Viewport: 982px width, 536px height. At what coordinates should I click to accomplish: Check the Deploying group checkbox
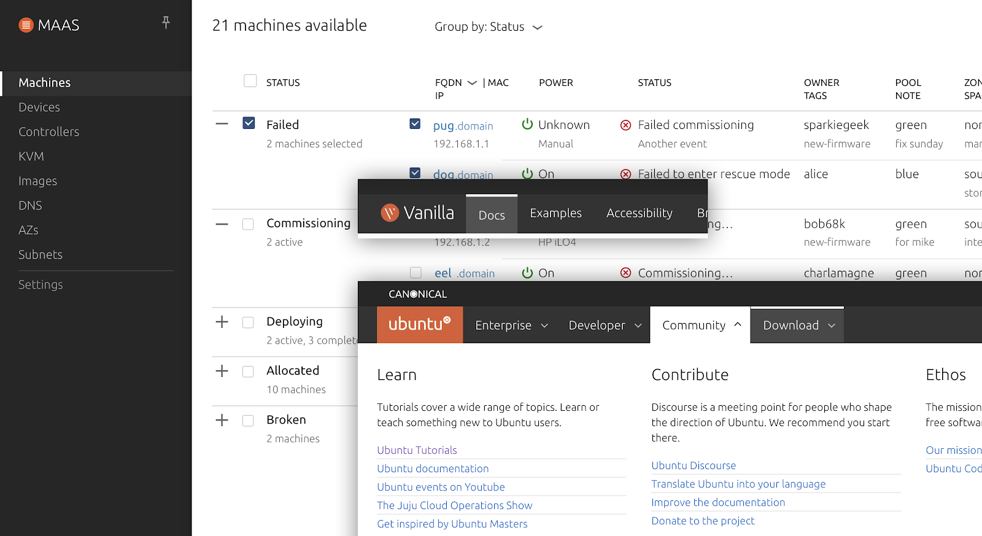pos(248,322)
